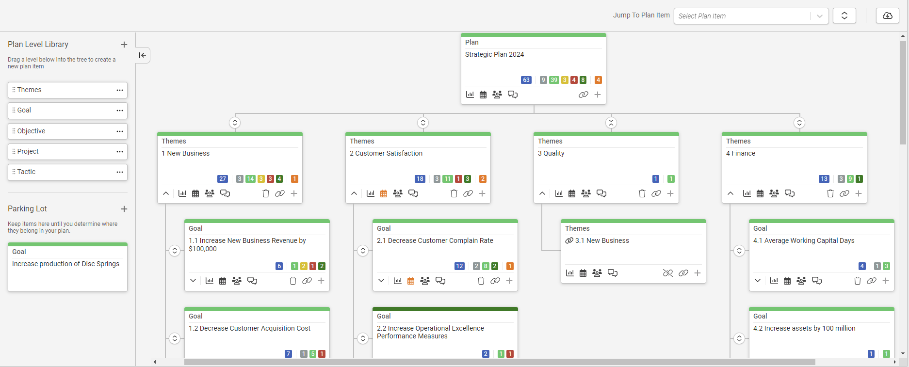The width and height of the screenshot is (909, 367).
Task: Delete goal 1.1 Increase New Business Revenue
Action: (293, 281)
